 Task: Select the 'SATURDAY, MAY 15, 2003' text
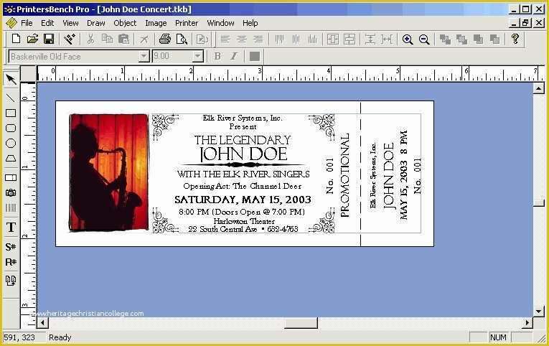pos(243,200)
